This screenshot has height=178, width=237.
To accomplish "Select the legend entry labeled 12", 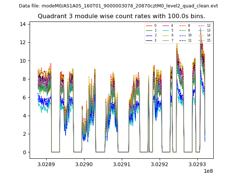I will click(208, 26).
